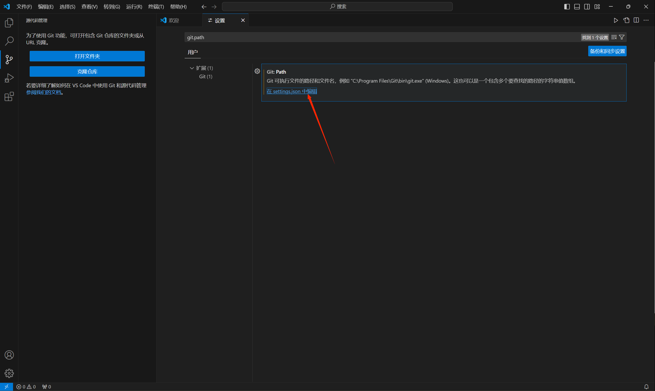Toggle the bottom panel layout icon
Screen dimensions: 655x391
(577, 7)
